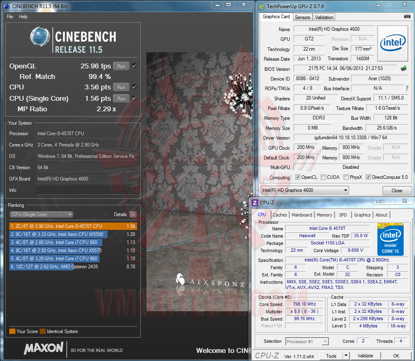This screenshot has width=415, height=361.
Task: Click the Intel vendor logo in GPU-Z
Action: (x=393, y=43)
